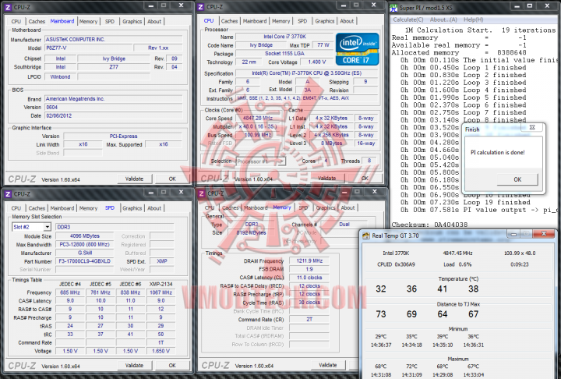Click the title bar icon of the CPU-Z Mainboard window

point(8,7)
